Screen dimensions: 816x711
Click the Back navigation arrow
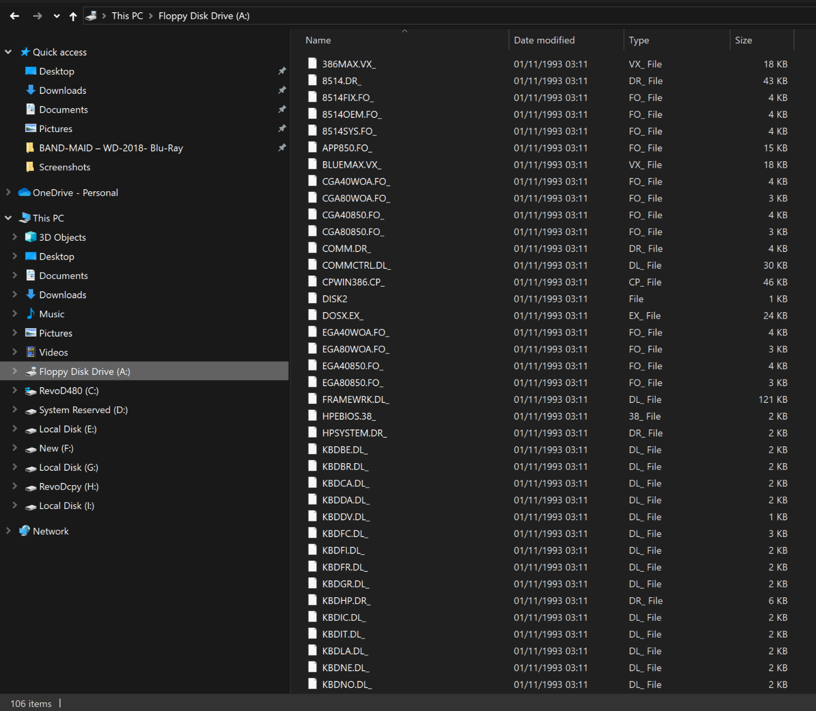14,16
